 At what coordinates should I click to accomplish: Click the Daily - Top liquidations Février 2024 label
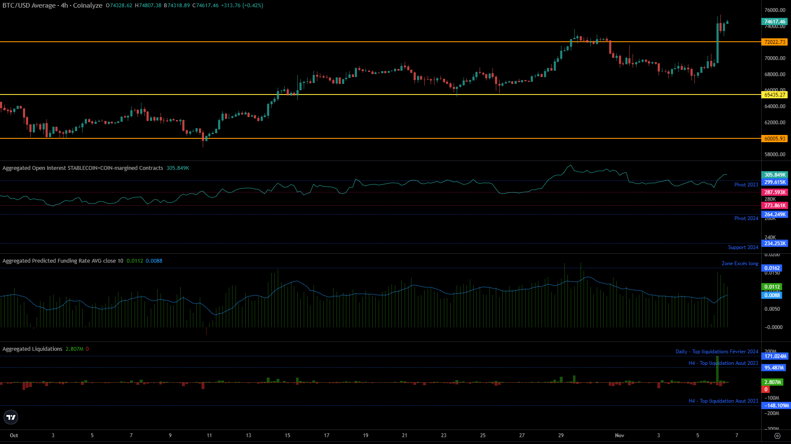pos(717,351)
